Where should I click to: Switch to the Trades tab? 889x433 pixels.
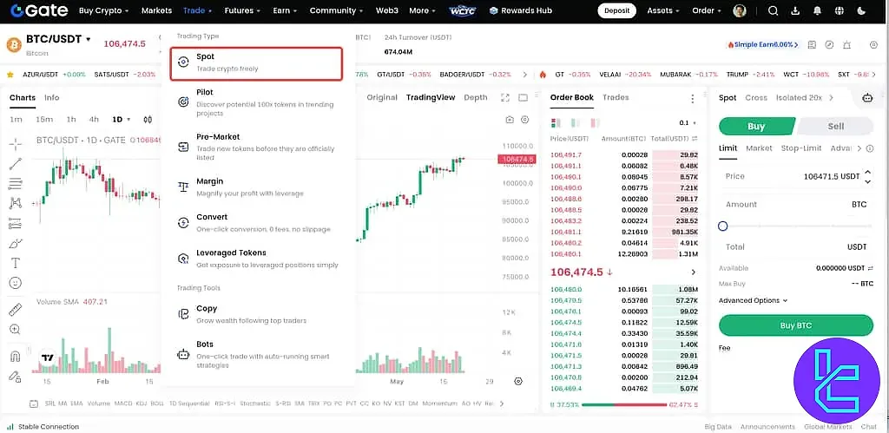coord(616,98)
